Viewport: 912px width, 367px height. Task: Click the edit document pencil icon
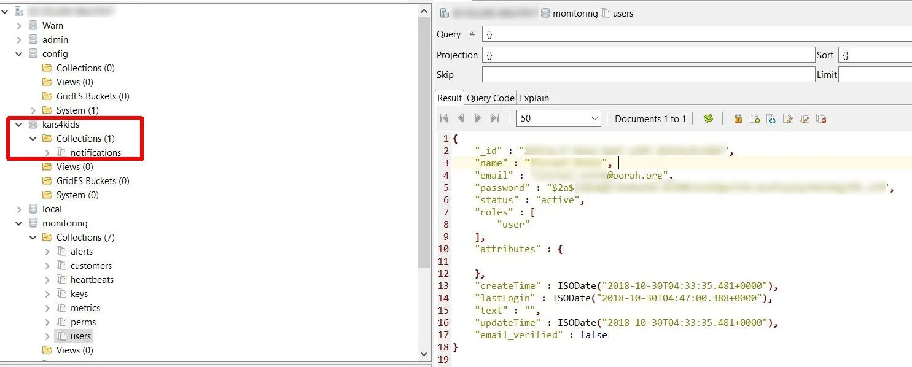pos(788,118)
